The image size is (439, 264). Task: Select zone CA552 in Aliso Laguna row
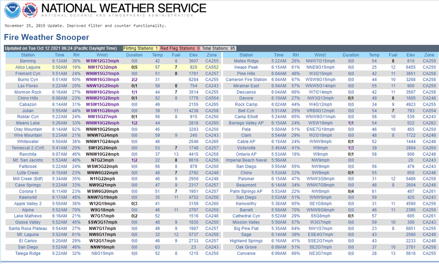click(x=212, y=67)
